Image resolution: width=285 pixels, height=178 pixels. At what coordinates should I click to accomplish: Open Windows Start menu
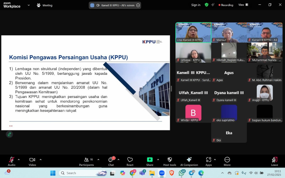tap(53, 173)
